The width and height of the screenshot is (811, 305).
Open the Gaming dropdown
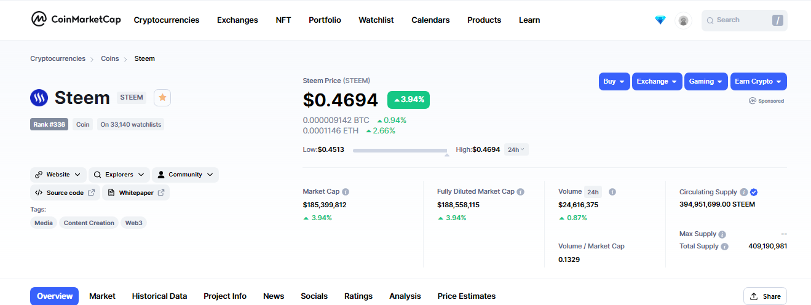pos(706,81)
